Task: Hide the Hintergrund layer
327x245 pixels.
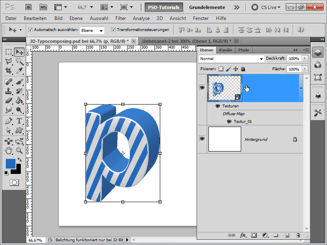Action: click(x=202, y=139)
